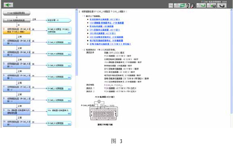The height and width of the screenshot is (146, 233).
Task: Click the green return-arrow toolbar button
Action: (201, 6)
